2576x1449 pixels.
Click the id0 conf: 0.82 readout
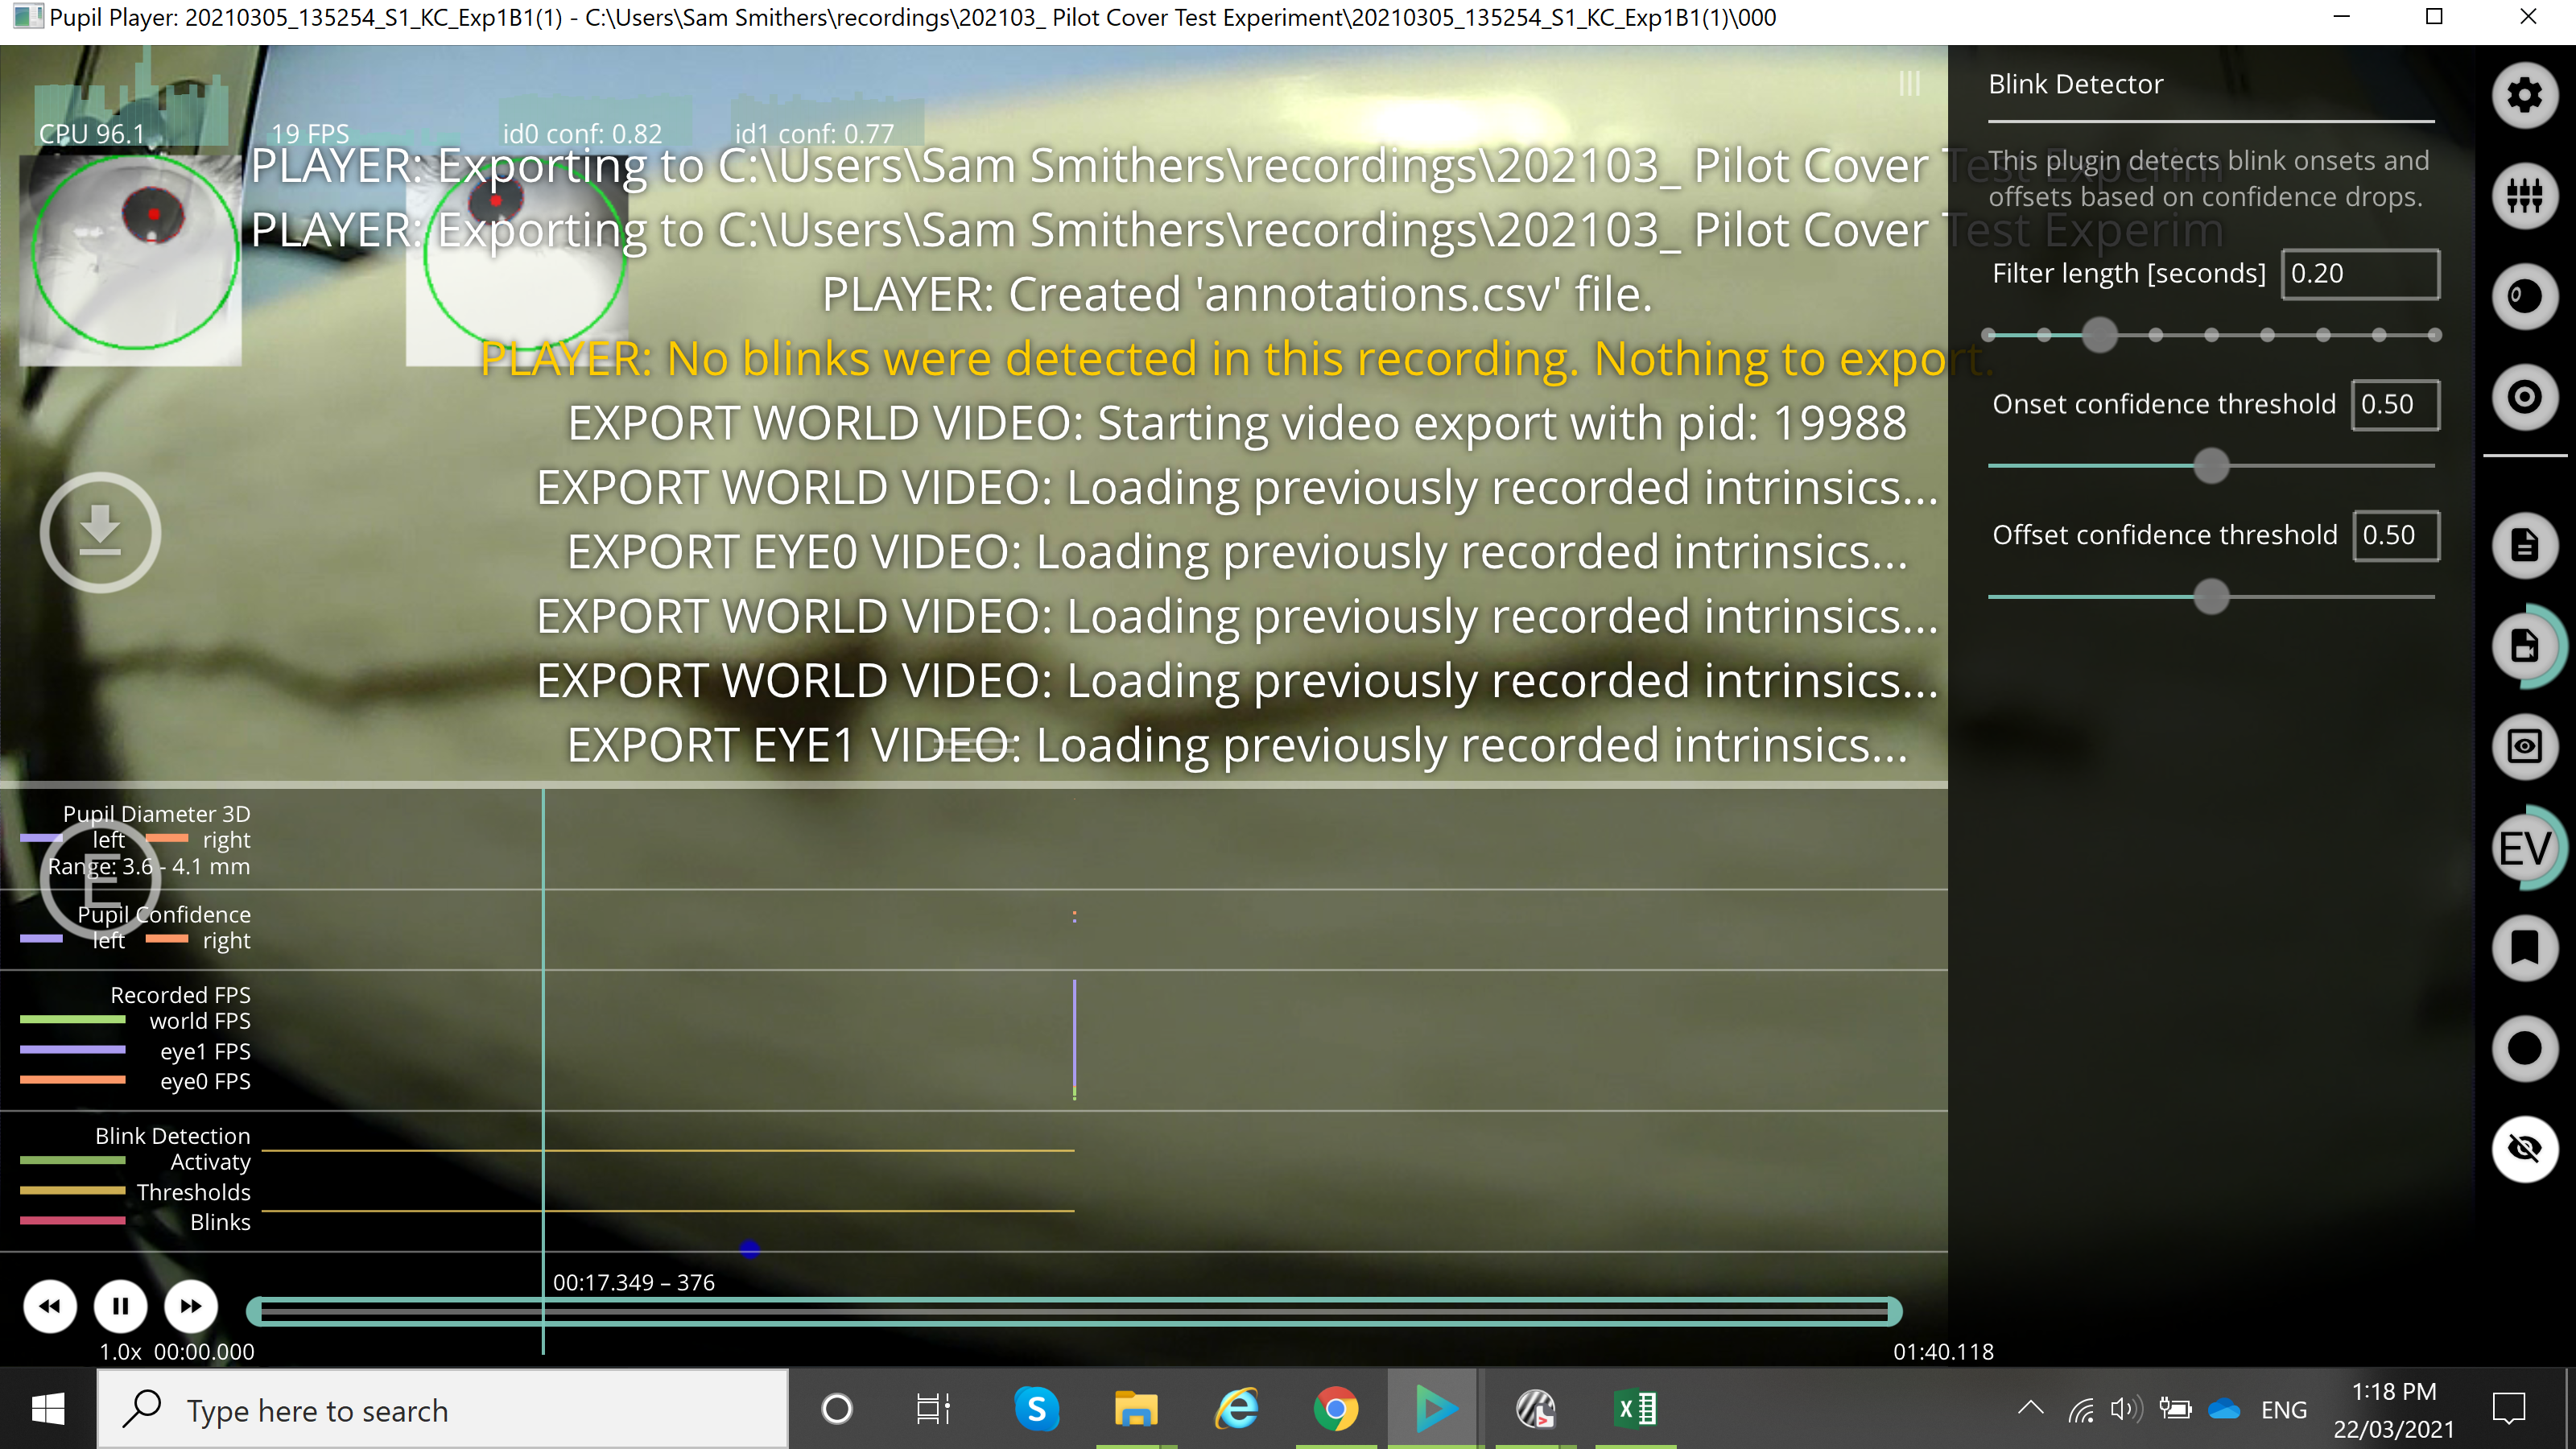582,134
